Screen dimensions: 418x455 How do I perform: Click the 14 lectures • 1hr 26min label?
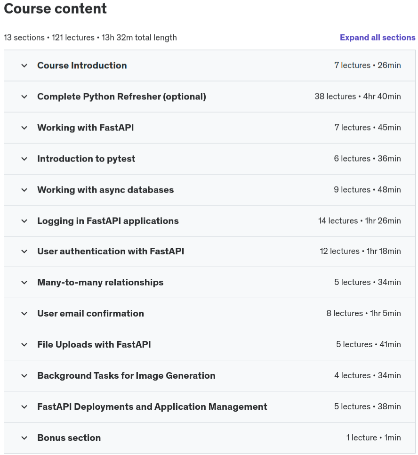click(360, 220)
